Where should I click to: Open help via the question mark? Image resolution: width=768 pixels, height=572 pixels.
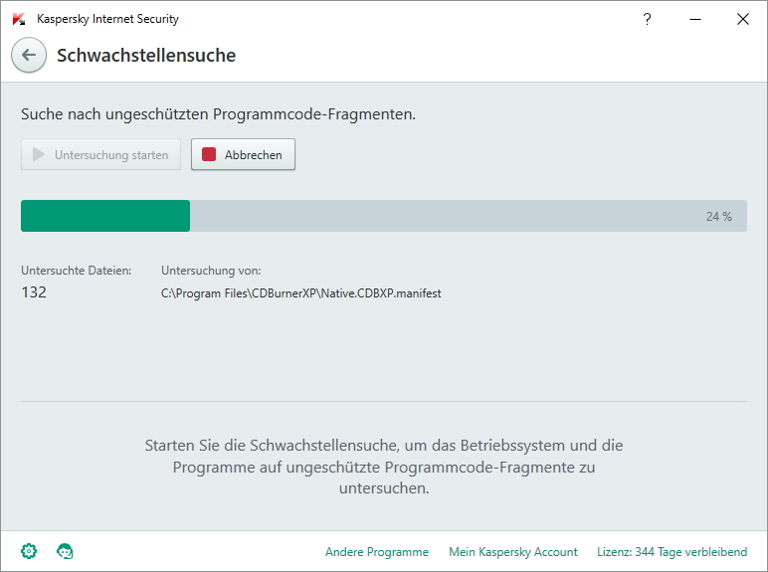point(647,19)
